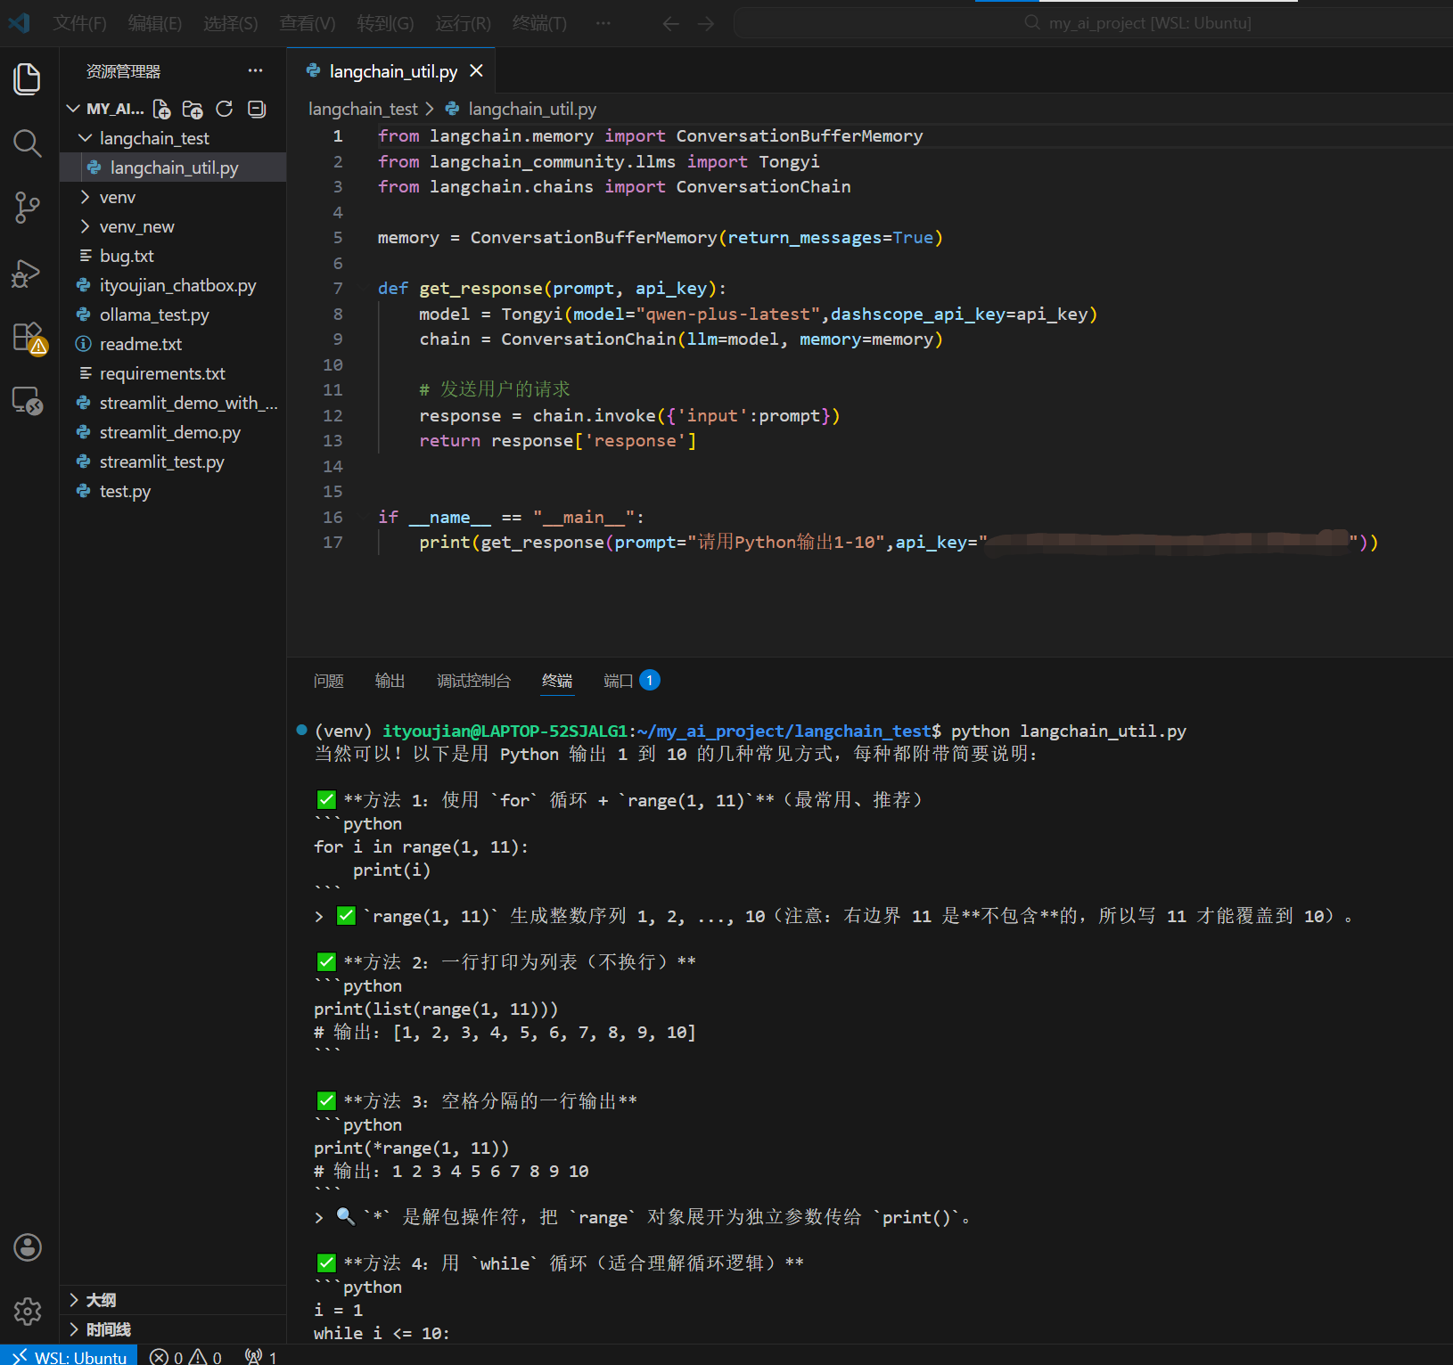Open the Extensions view with warning badge
The image size is (1453, 1365).
pyautogui.click(x=28, y=339)
